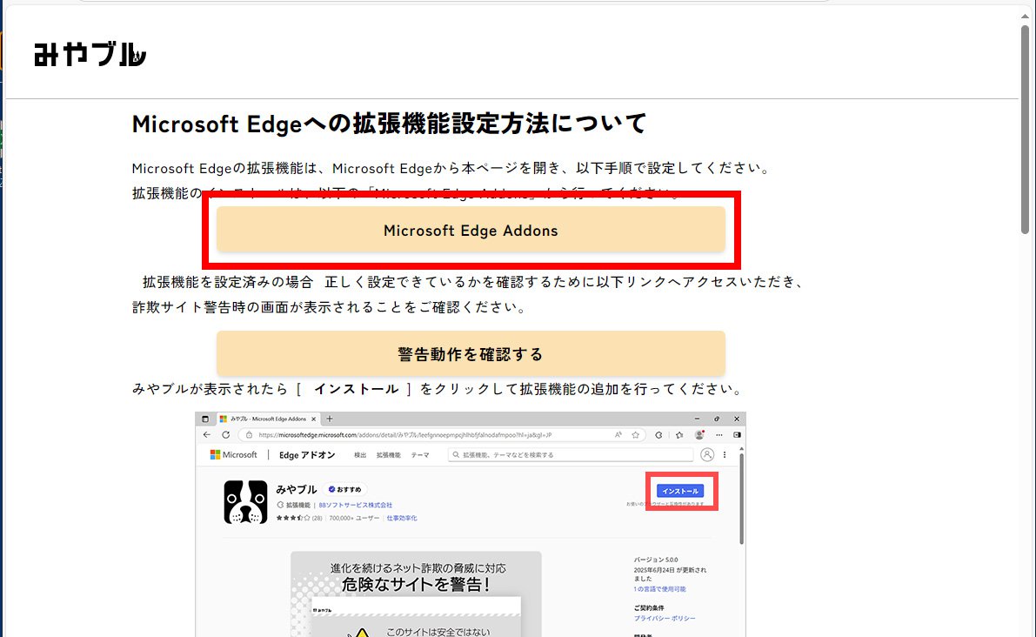The height and width of the screenshot is (637, 1036).
Task: Click the Edge Addons install screenshot image
Action: [x=471, y=524]
